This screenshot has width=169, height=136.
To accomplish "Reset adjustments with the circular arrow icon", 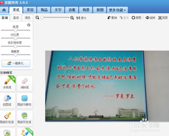I will (x=29, y=25).
